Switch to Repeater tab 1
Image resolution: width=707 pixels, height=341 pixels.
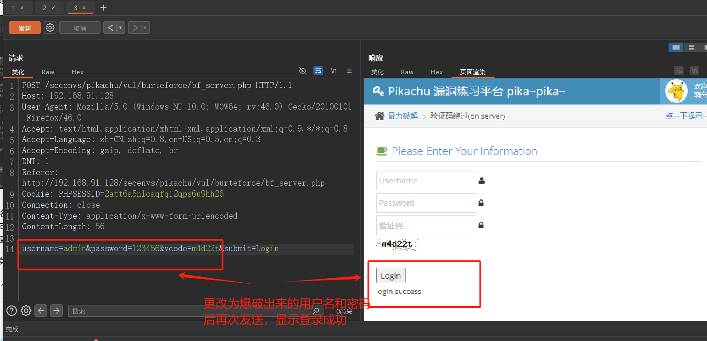14,8
